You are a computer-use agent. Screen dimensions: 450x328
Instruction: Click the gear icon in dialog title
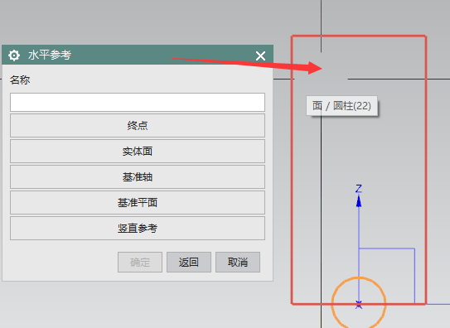(x=14, y=55)
